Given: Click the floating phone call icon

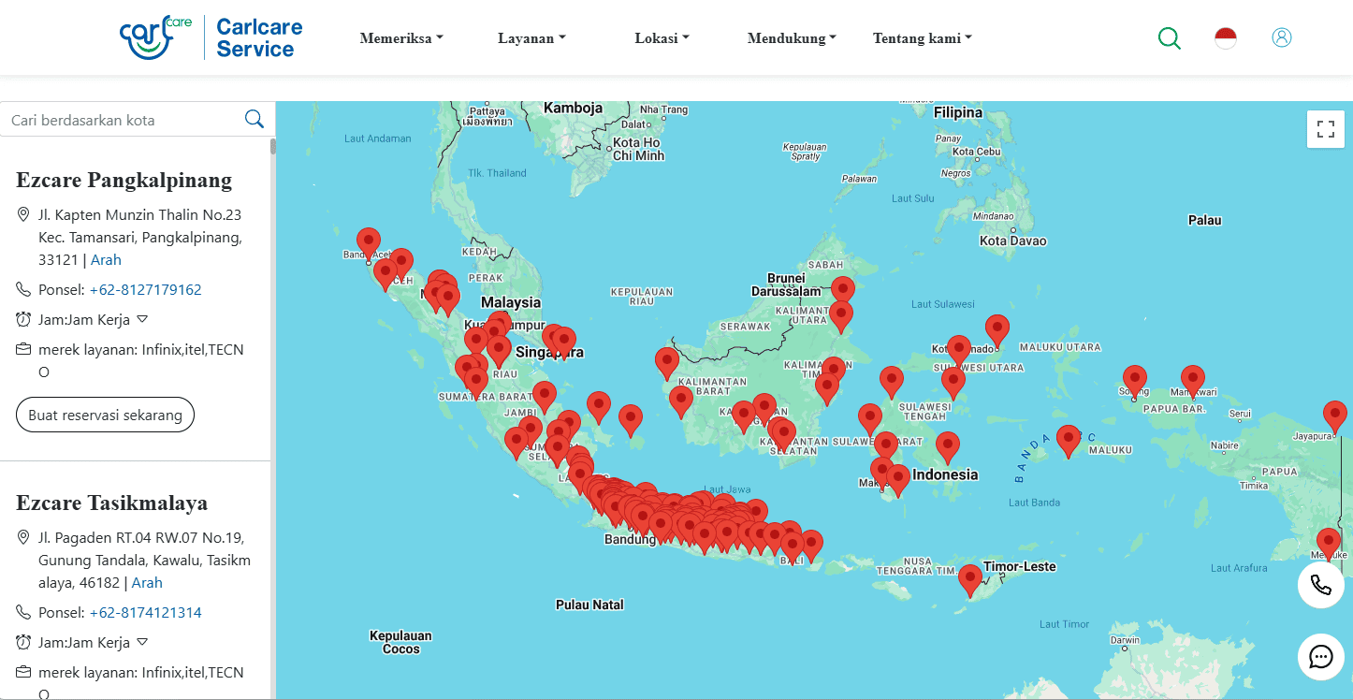Looking at the screenshot, I should [x=1320, y=585].
